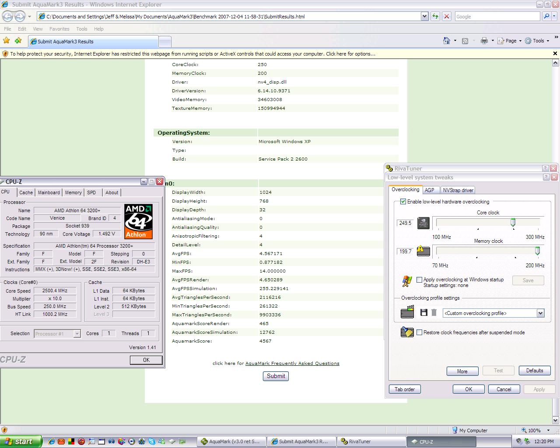
Task: Switch to the Memory tab in CPU-Z
Action: [x=73, y=192]
